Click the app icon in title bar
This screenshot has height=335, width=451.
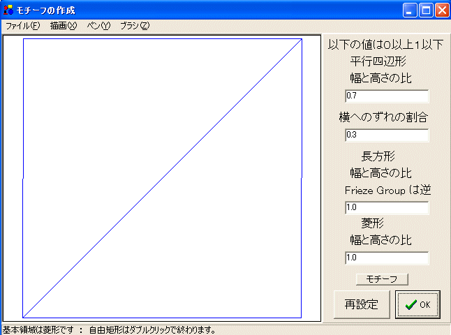[8, 10]
